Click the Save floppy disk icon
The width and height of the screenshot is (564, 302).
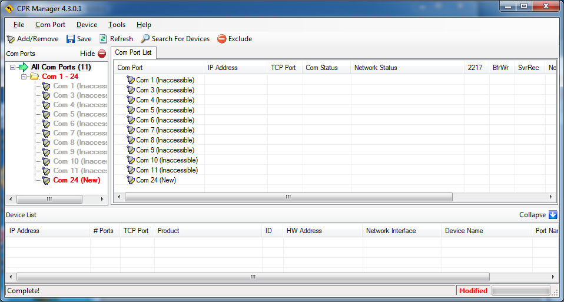click(71, 39)
